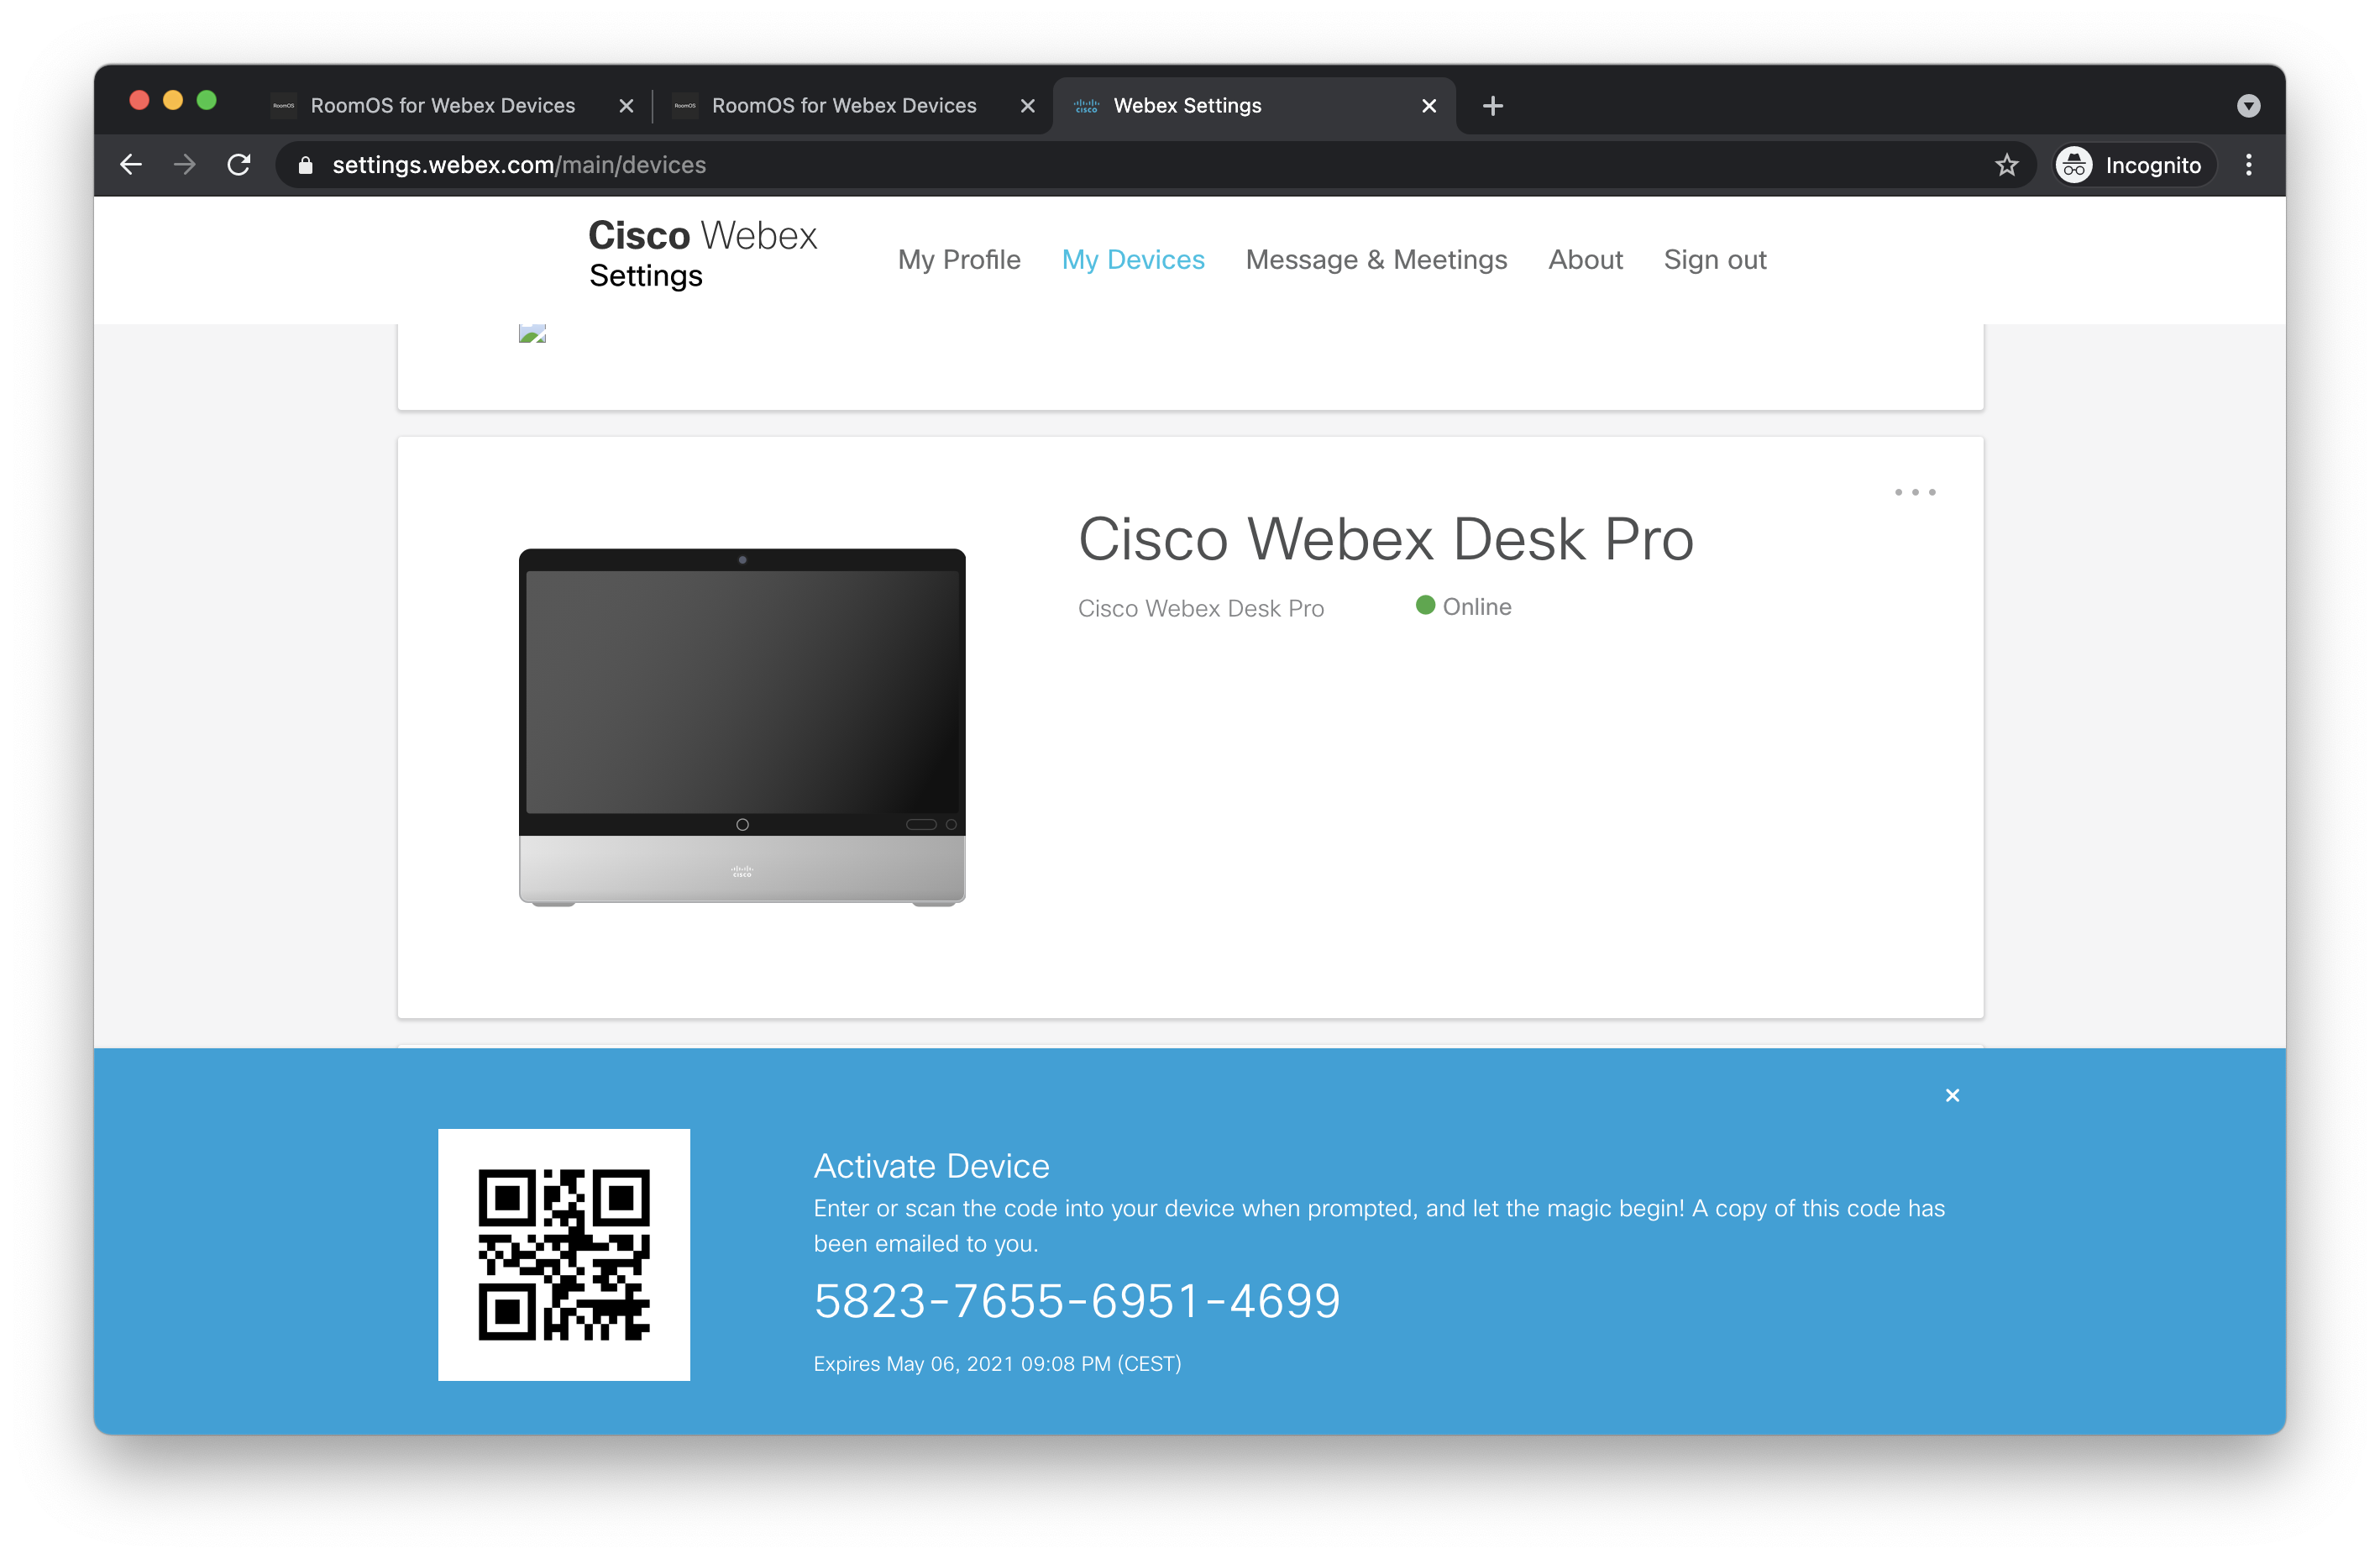Image resolution: width=2380 pixels, height=1559 pixels.
Task: Close the Webex Settings tab
Action: 1428,106
